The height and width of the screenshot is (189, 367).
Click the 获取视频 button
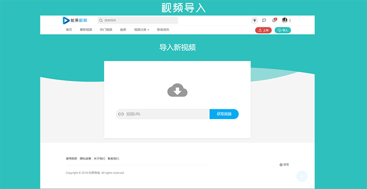point(224,114)
